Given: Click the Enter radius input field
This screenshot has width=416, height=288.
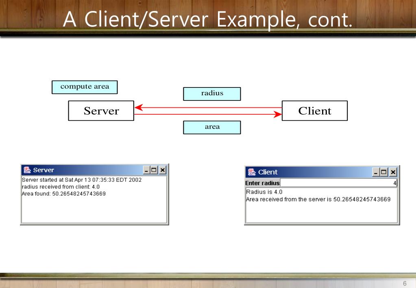Looking at the screenshot, I should tap(339, 183).
